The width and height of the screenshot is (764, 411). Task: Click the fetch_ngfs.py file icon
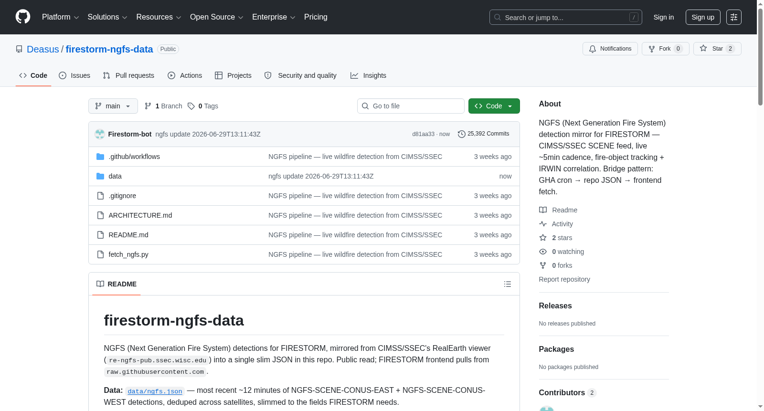coord(100,254)
